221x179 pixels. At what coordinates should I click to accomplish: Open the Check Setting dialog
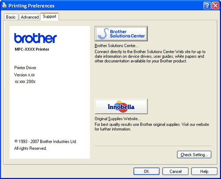(194, 155)
